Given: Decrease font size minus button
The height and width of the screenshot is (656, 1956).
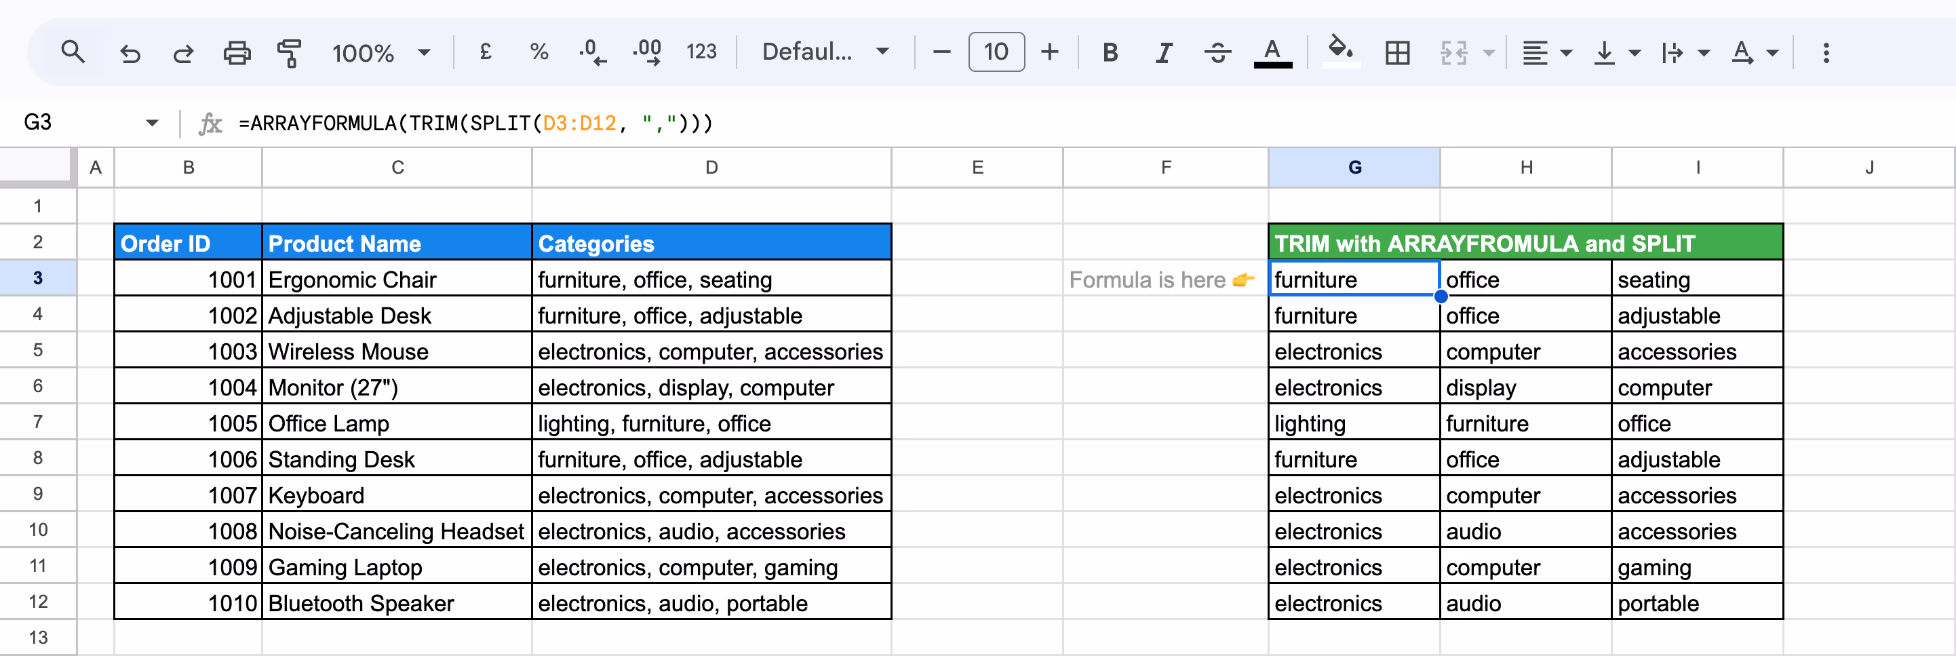Looking at the screenshot, I should pos(941,52).
